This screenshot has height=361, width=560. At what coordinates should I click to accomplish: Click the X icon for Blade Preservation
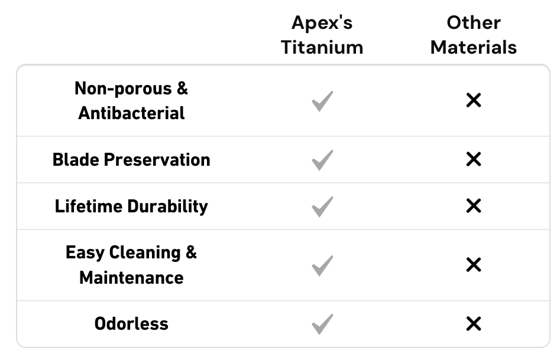(x=474, y=159)
